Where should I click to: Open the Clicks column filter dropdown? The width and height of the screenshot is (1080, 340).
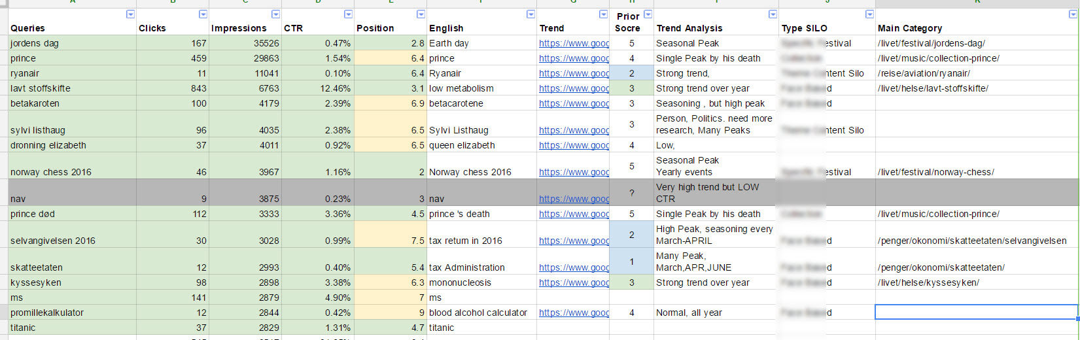tap(203, 14)
